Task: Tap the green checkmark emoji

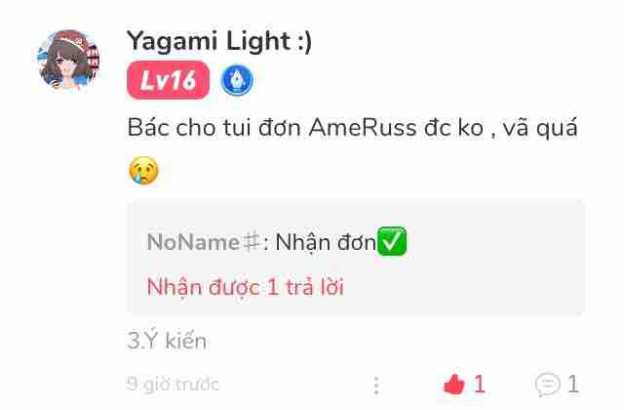Action: [x=392, y=241]
